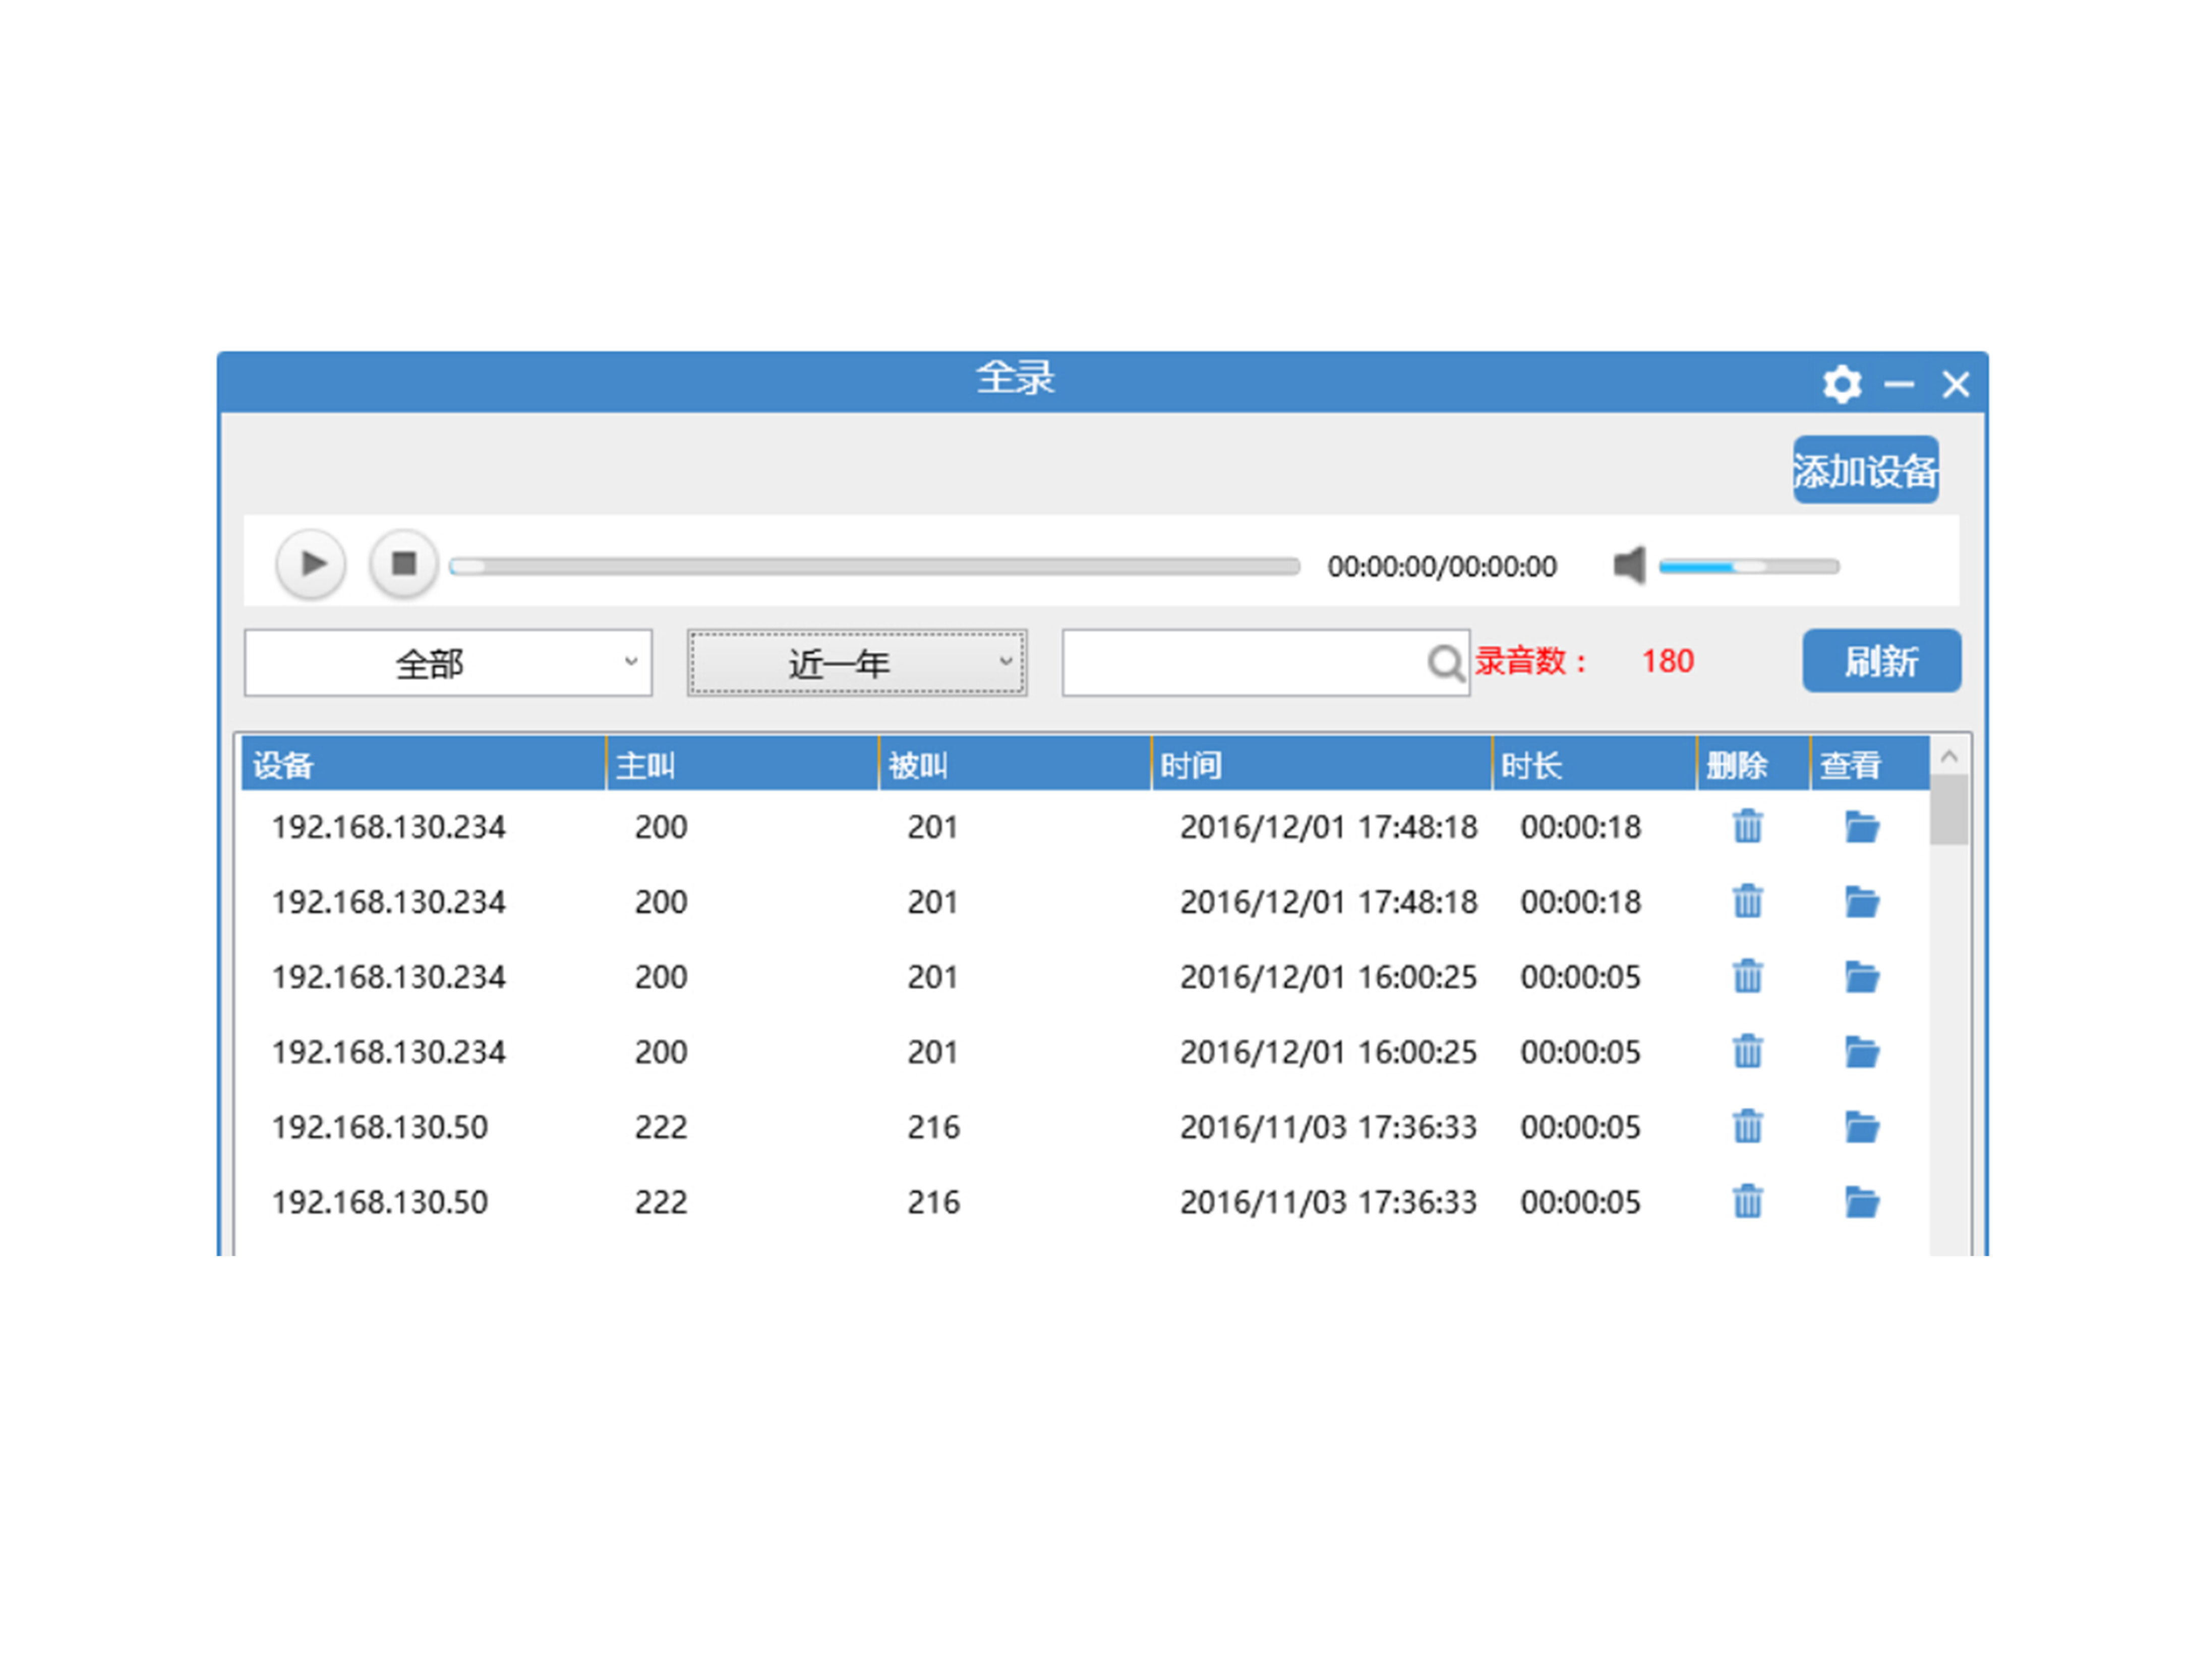Viewport: 2189px width, 1680px height.
Task: Click the first caller 222 cell
Action: 660,1127
